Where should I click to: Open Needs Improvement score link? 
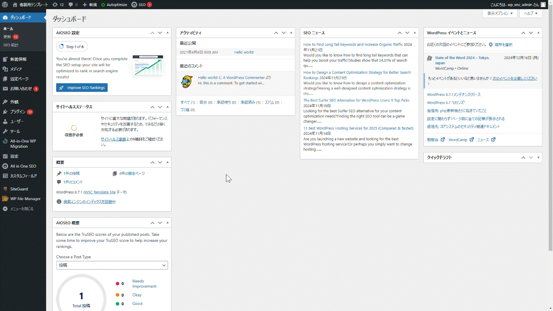tap(144, 284)
